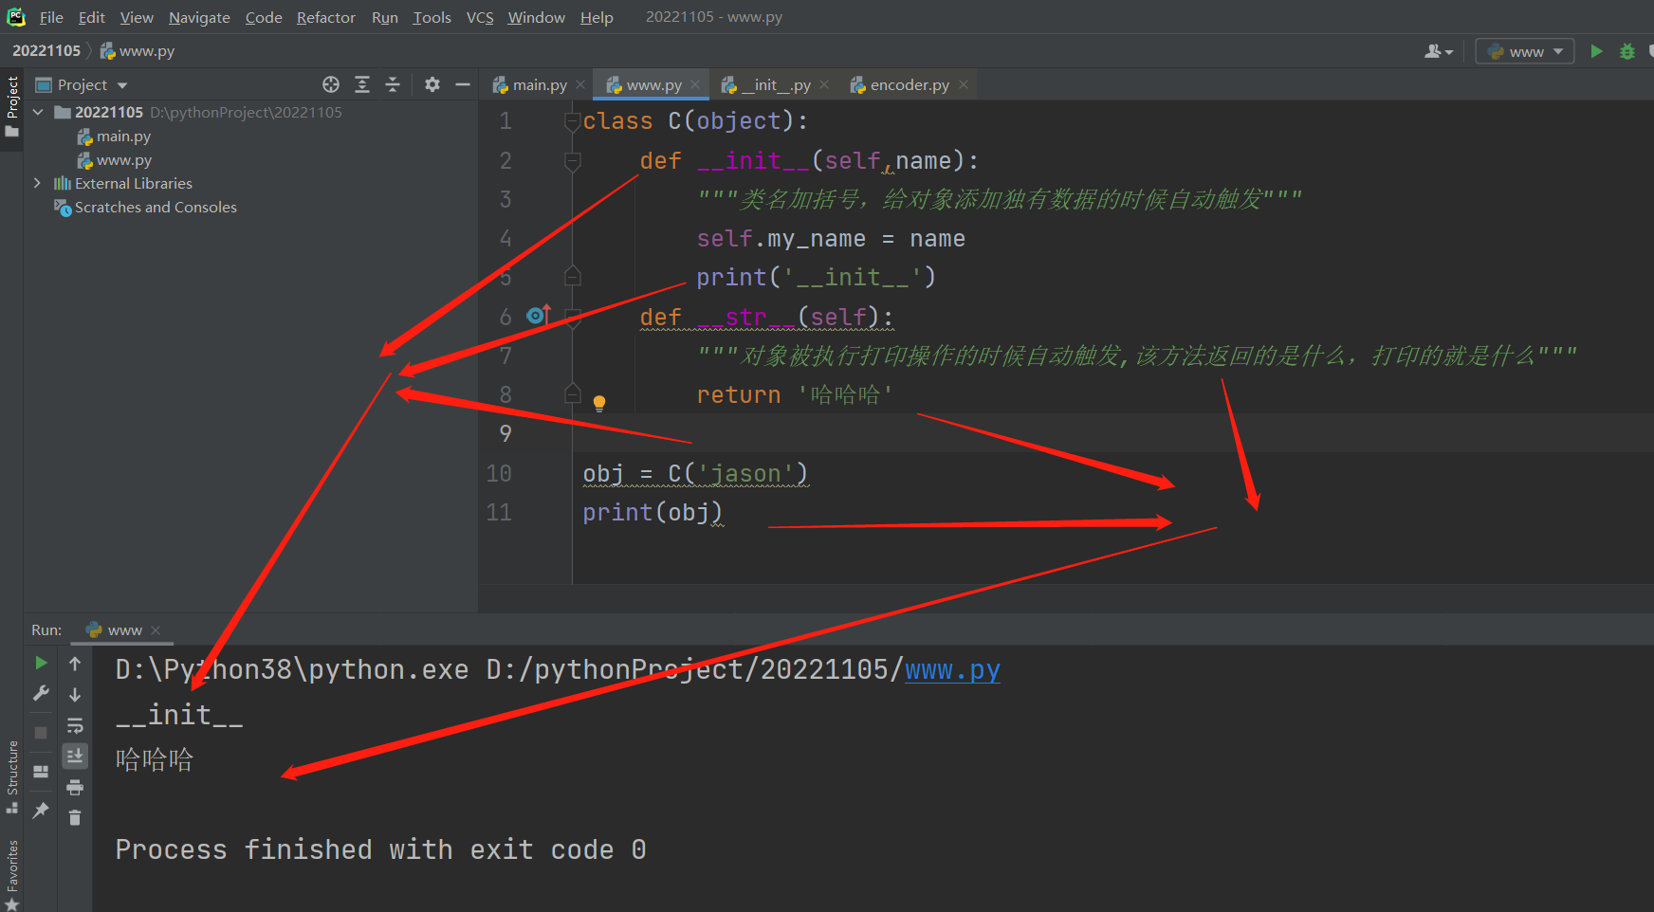The width and height of the screenshot is (1654, 912).
Task: Jump up the stack trace with up arrow
Action: click(75, 664)
